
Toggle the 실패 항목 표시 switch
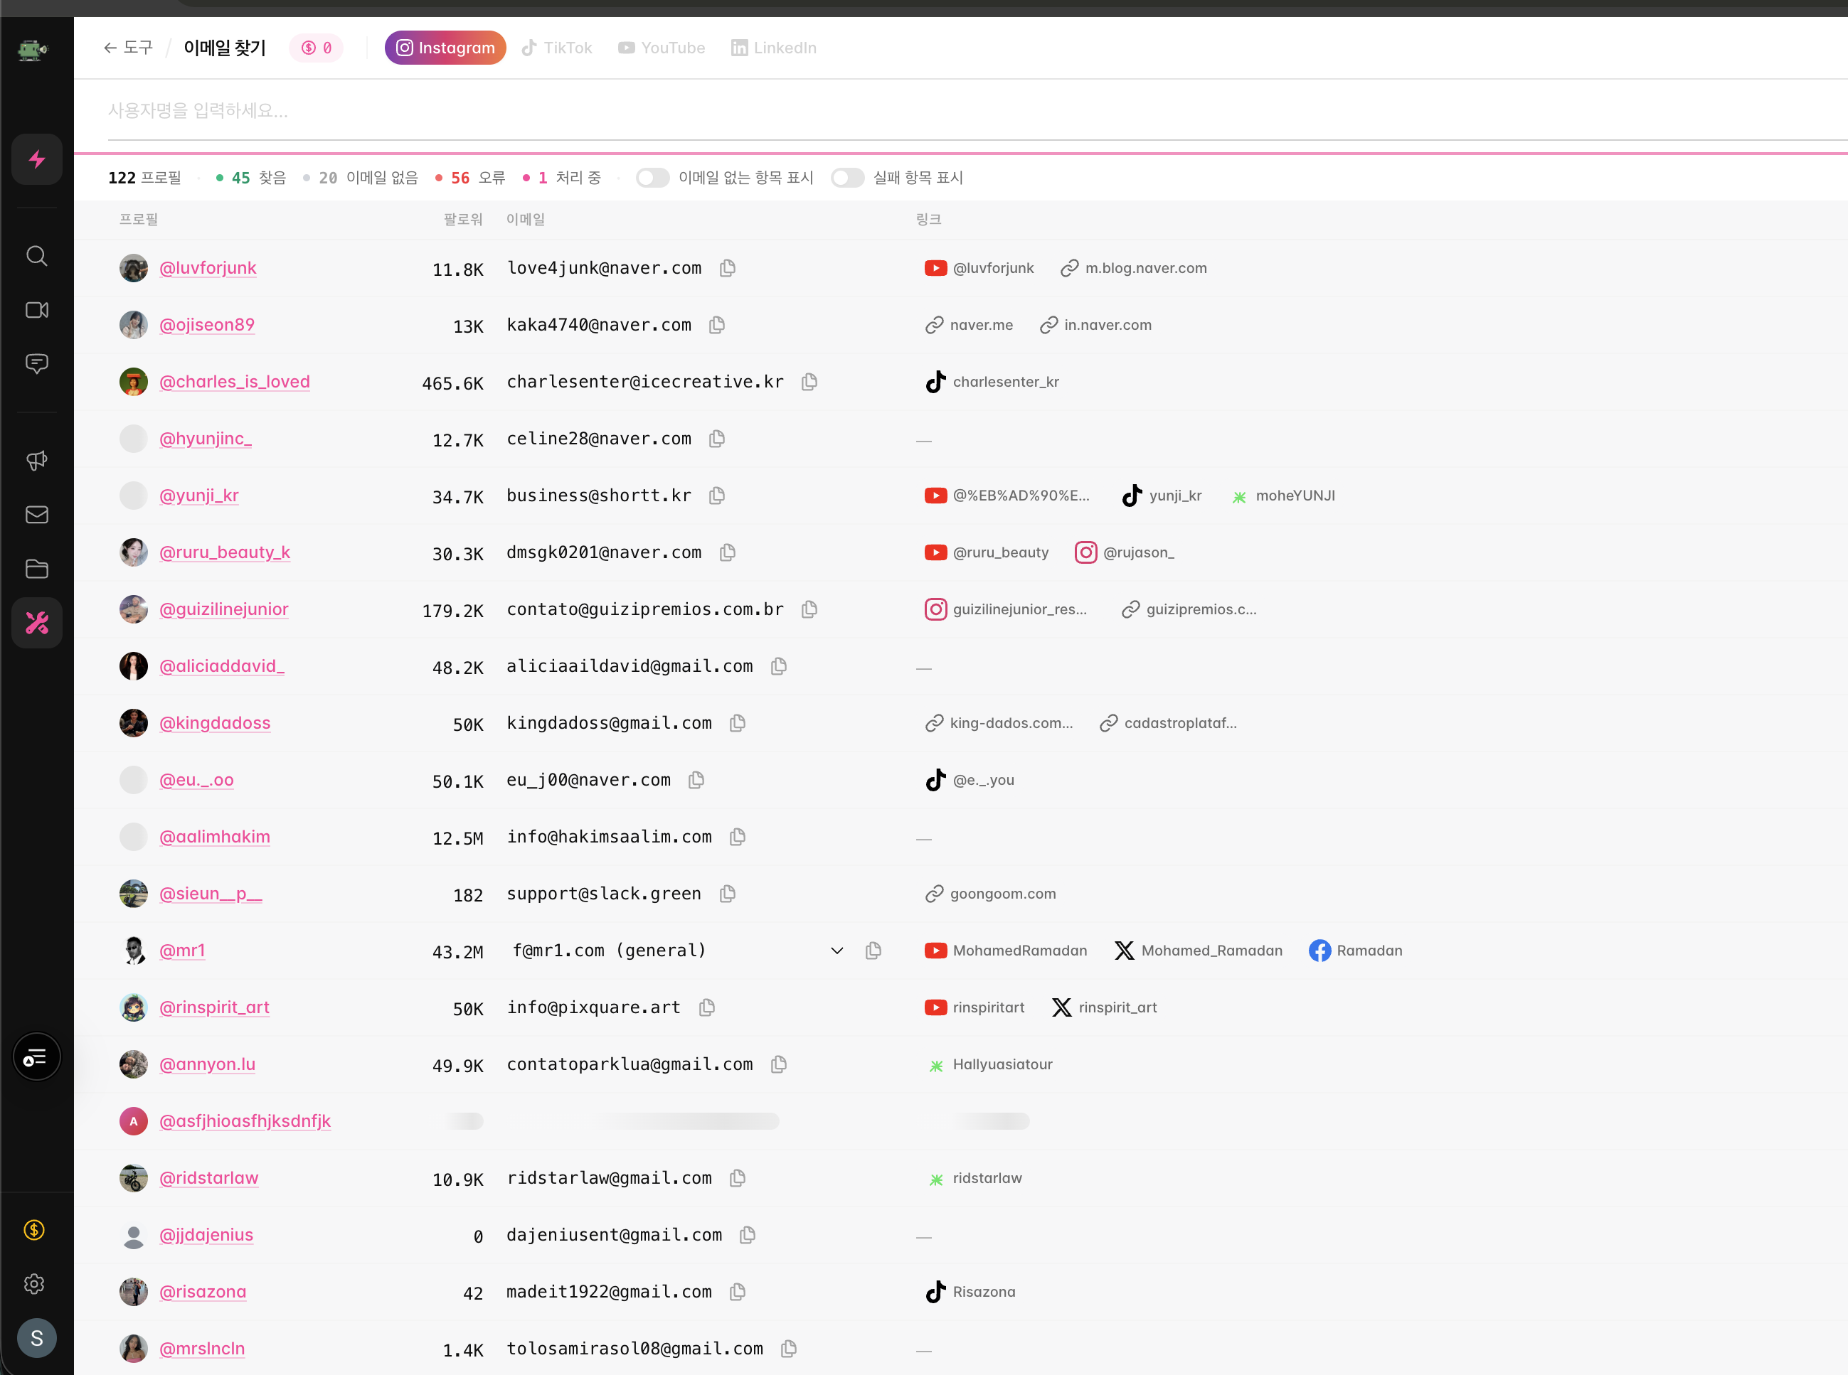pos(848,178)
